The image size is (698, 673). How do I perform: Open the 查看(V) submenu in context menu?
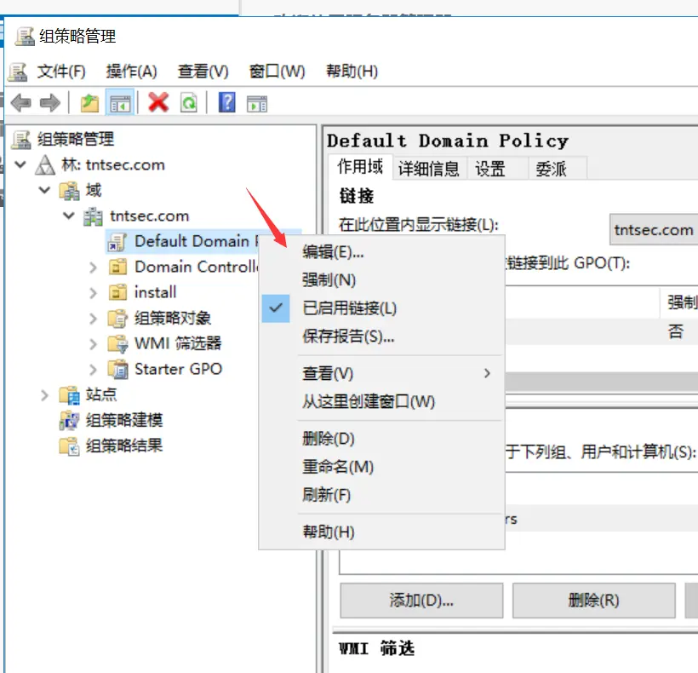[x=381, y=373]
